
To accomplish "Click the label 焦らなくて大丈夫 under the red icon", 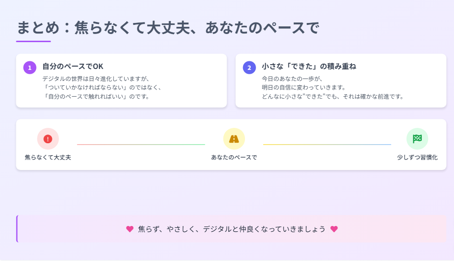I will pyautogui.click(x=48, y=157).
